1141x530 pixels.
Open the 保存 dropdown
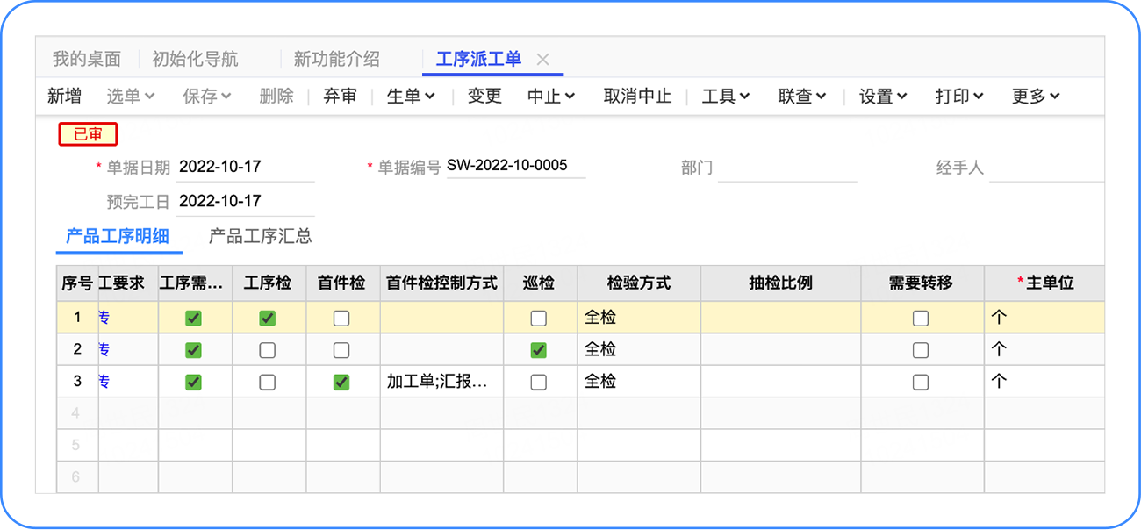207,97
